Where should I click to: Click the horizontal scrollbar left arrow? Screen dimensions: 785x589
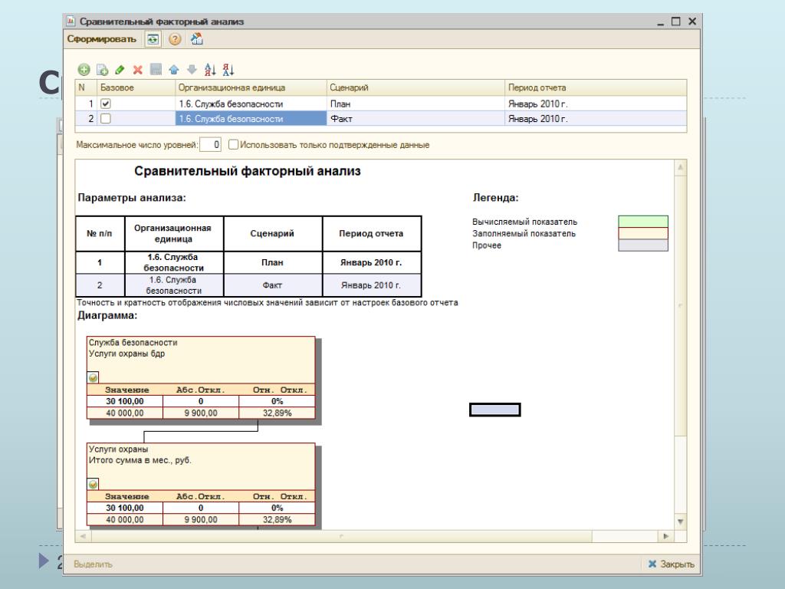tap(83, 536)
